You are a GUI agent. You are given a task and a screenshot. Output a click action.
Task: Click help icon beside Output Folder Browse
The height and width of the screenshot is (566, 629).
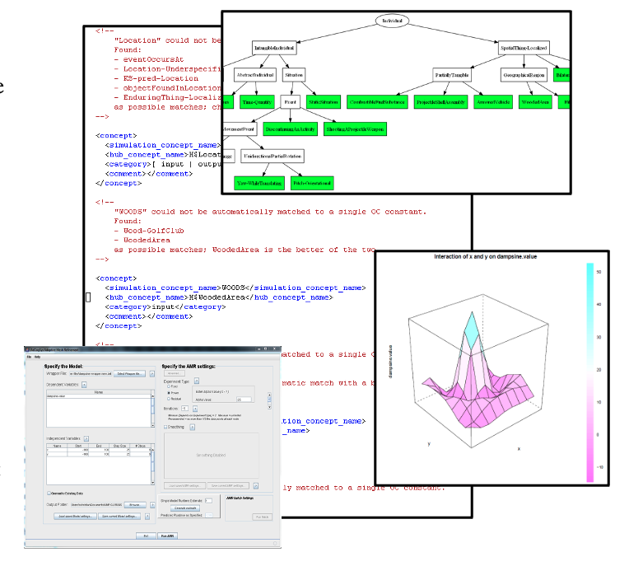tap(152, 504)
